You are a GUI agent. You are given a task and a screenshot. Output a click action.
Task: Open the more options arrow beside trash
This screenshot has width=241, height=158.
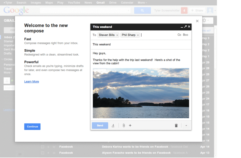(186, 125)
